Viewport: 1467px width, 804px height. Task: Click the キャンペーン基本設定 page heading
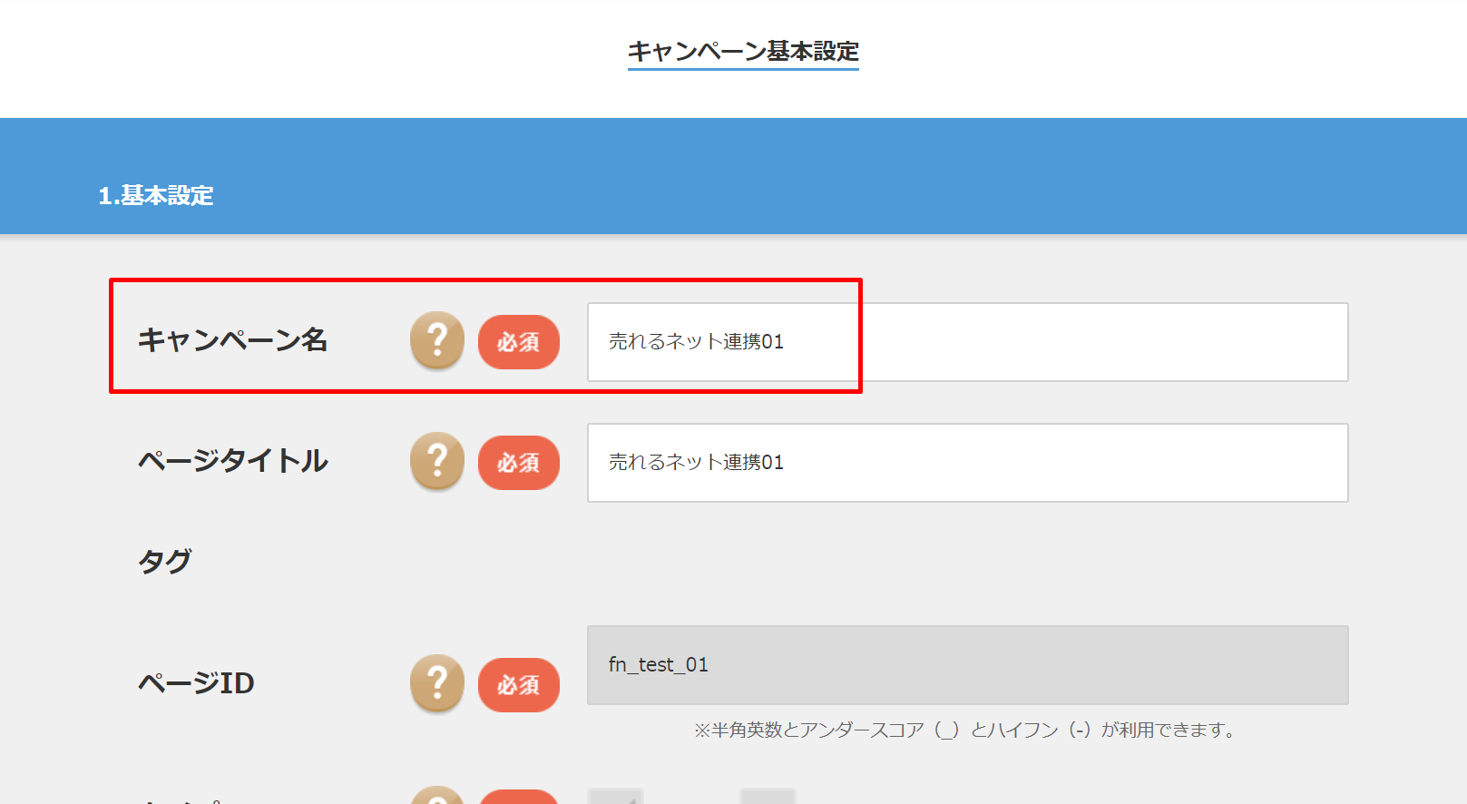coord(743,52)
